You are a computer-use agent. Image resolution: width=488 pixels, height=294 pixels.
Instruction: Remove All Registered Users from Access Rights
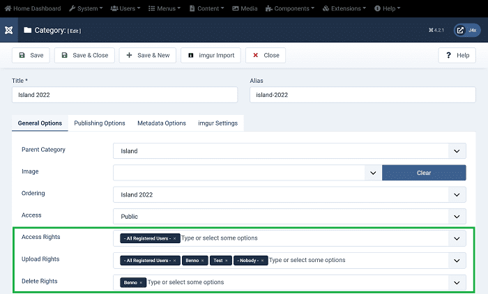(x=174, y=238)
